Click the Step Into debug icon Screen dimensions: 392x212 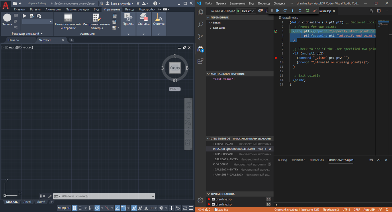coord(292,11)
